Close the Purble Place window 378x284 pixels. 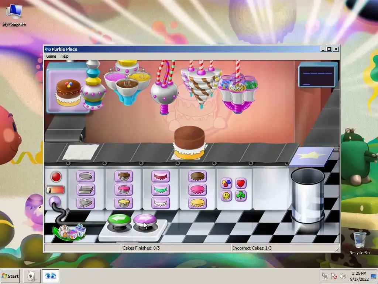[336, 49]
